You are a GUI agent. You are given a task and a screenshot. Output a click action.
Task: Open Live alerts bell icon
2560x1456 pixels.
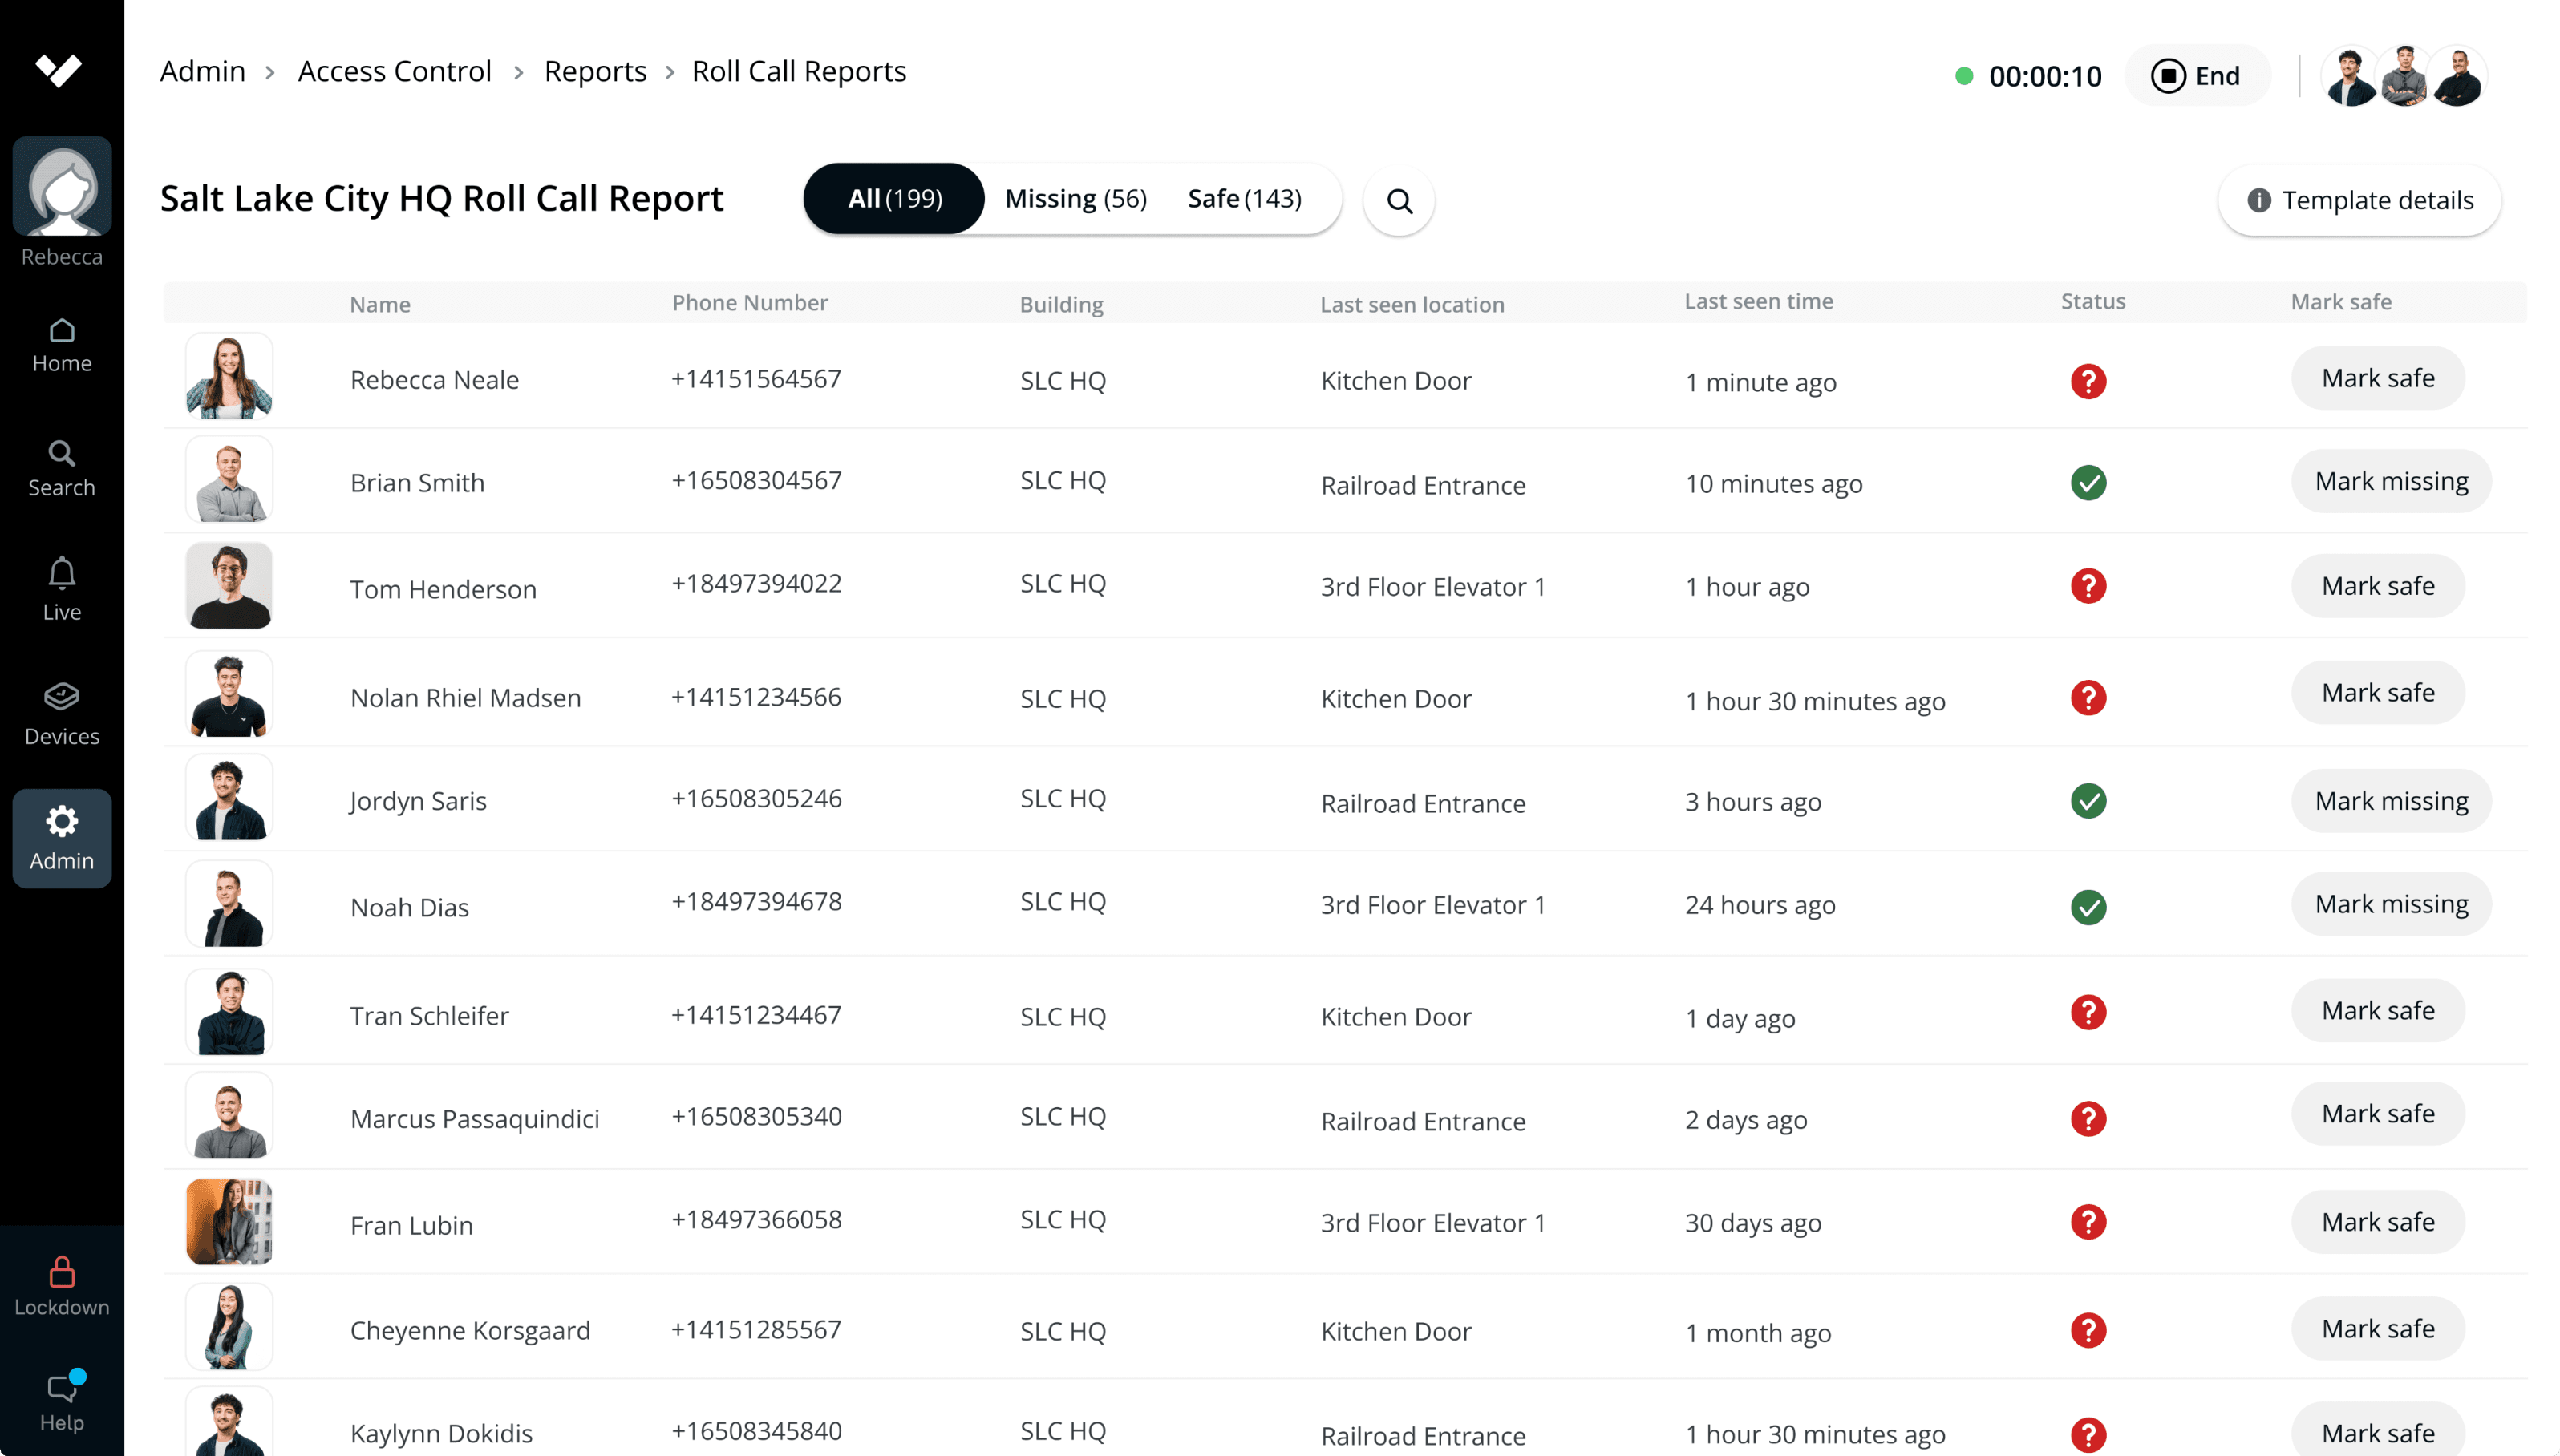click(61, 589)
